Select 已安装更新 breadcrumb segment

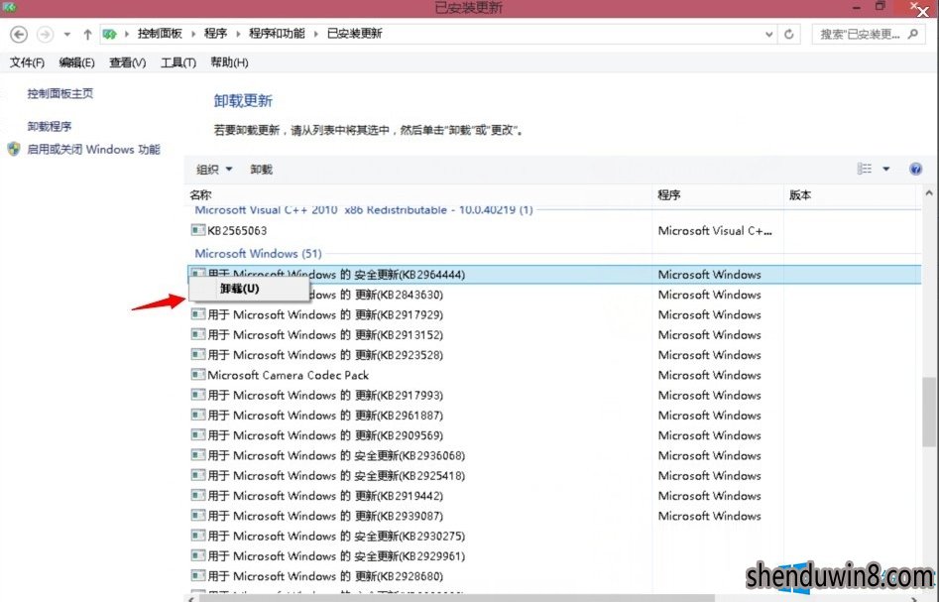click(x=355, y=34)
